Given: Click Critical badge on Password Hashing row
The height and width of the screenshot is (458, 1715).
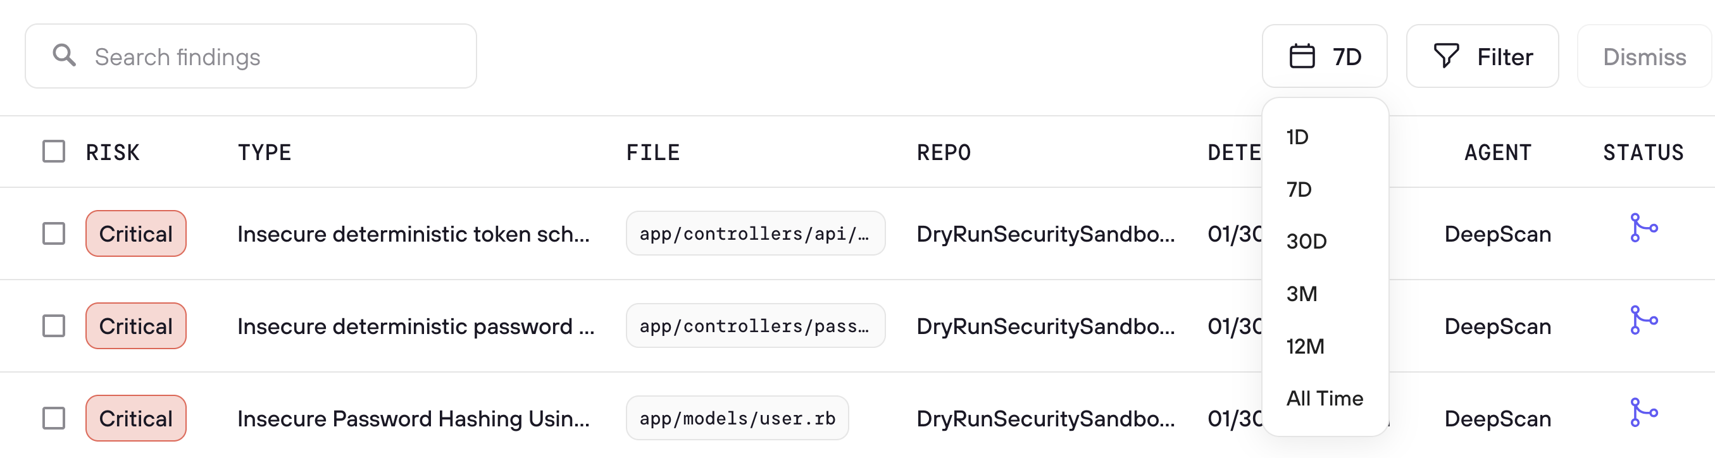Looking at the screenshot, I should pyautogui.click(x=136, y=419).
